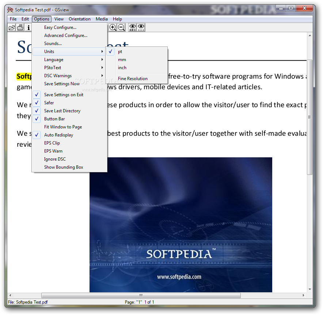The width and height of the screenshot is (323, 315).
Task: Toggle Fine Resolution option
Action: click(x=137, y=79)
